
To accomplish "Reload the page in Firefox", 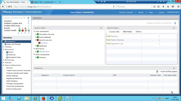I will pyautogui.click(x=114, y=7).
